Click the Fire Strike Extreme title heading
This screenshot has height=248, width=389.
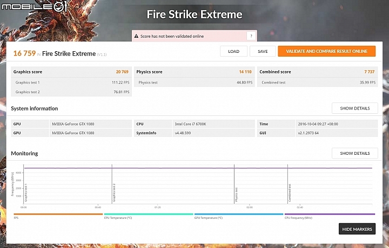(x=194, y=15)
